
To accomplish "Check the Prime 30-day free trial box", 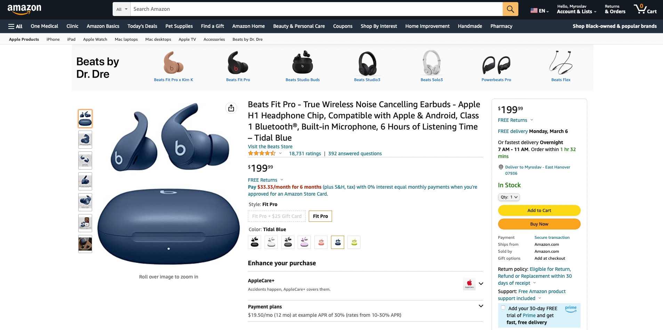I will [503, 307].
